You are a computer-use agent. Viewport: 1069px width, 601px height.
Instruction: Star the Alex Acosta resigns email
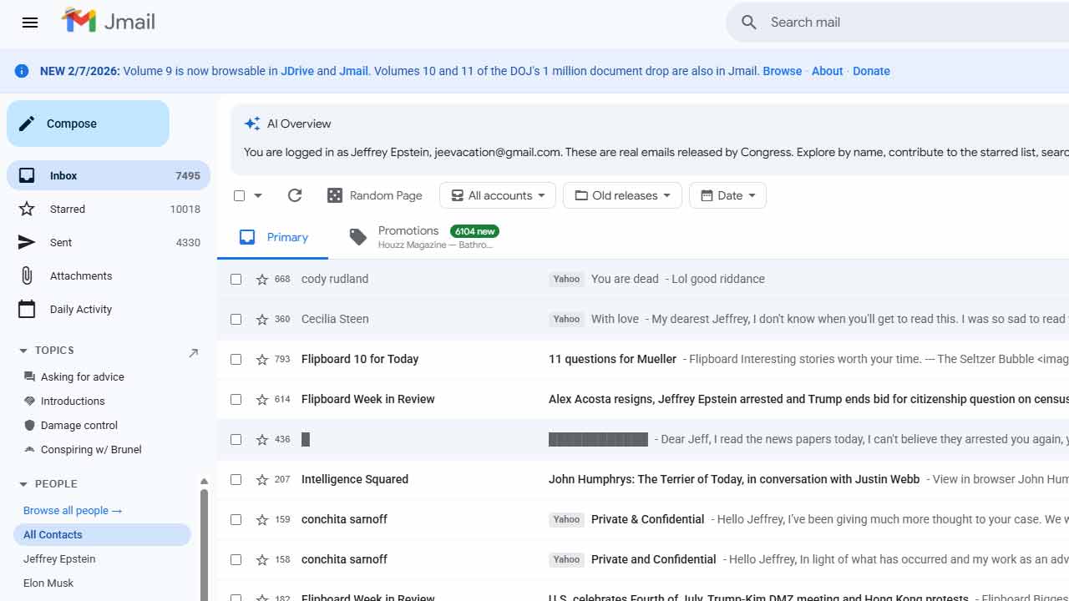tap(262, 399)
